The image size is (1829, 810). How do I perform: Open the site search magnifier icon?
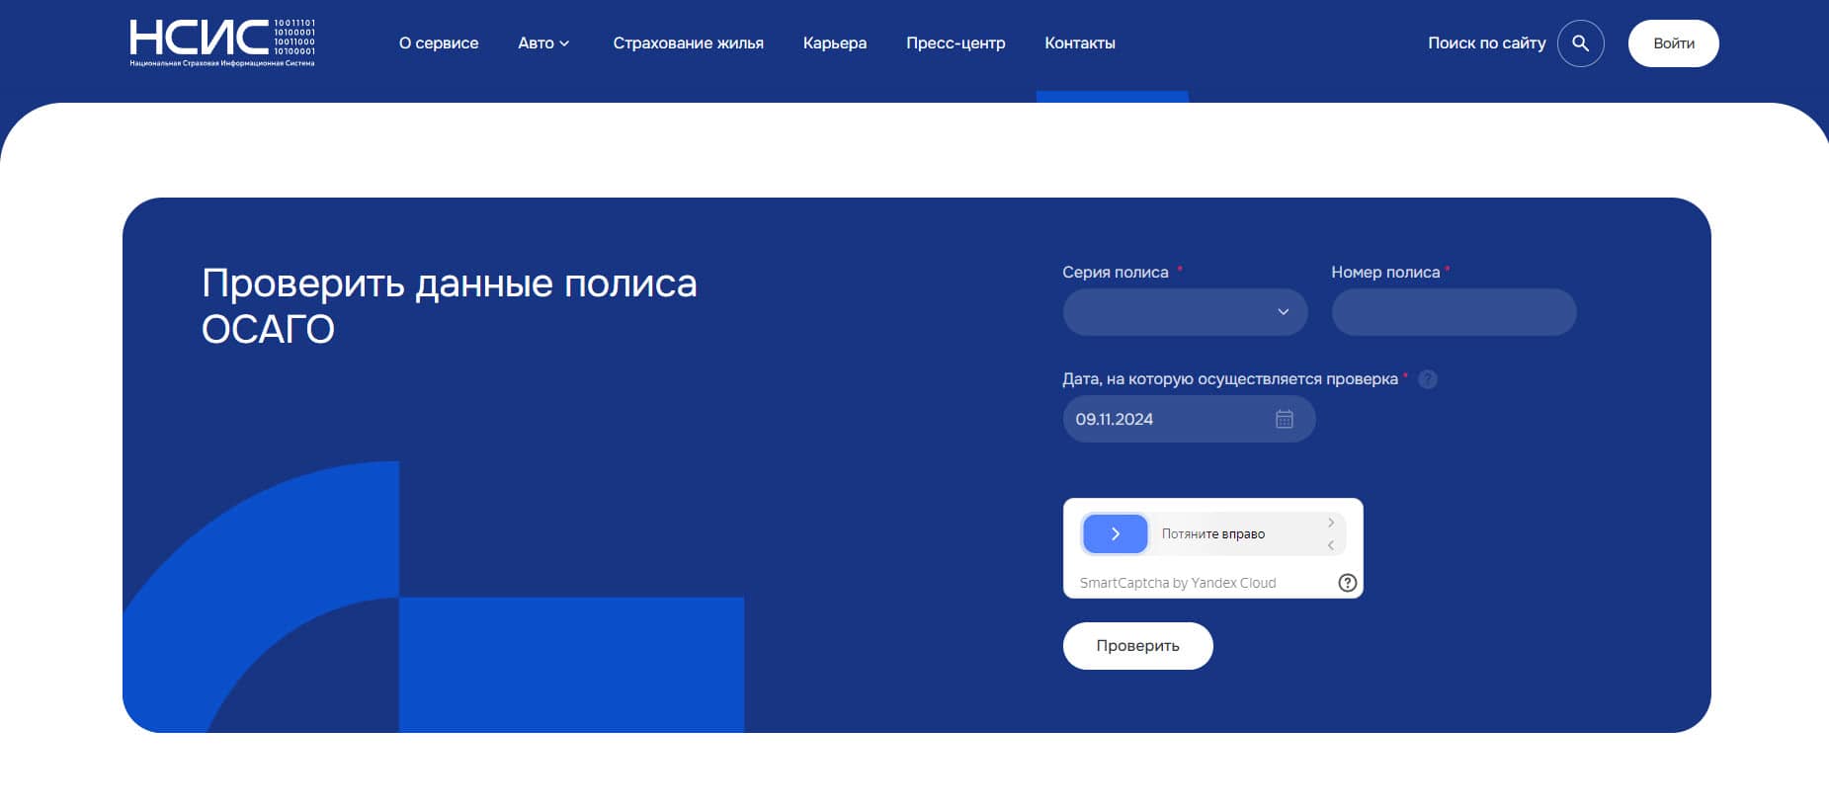pyautogui.click(x=1580, y=43)
